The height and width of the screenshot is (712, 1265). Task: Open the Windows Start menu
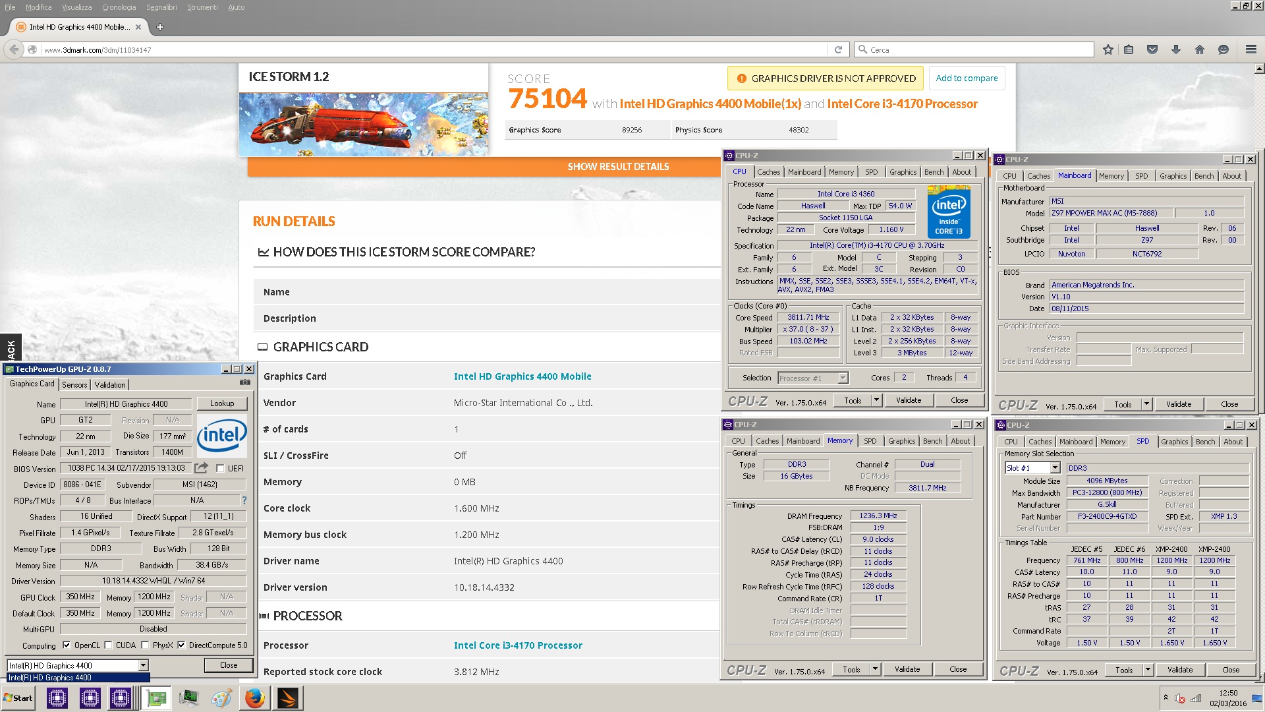click(18, 698)
